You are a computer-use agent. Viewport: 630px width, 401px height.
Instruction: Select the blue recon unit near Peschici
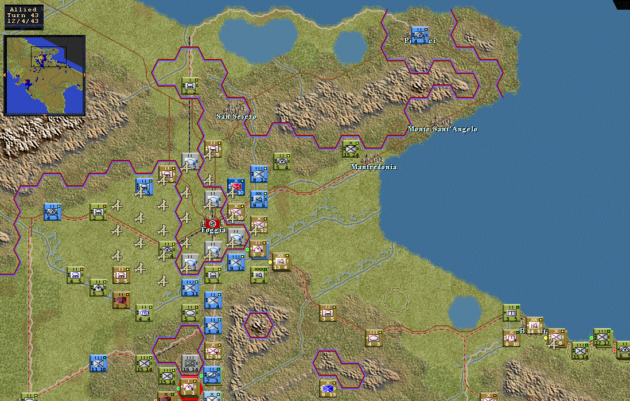[x=419, y=36]
